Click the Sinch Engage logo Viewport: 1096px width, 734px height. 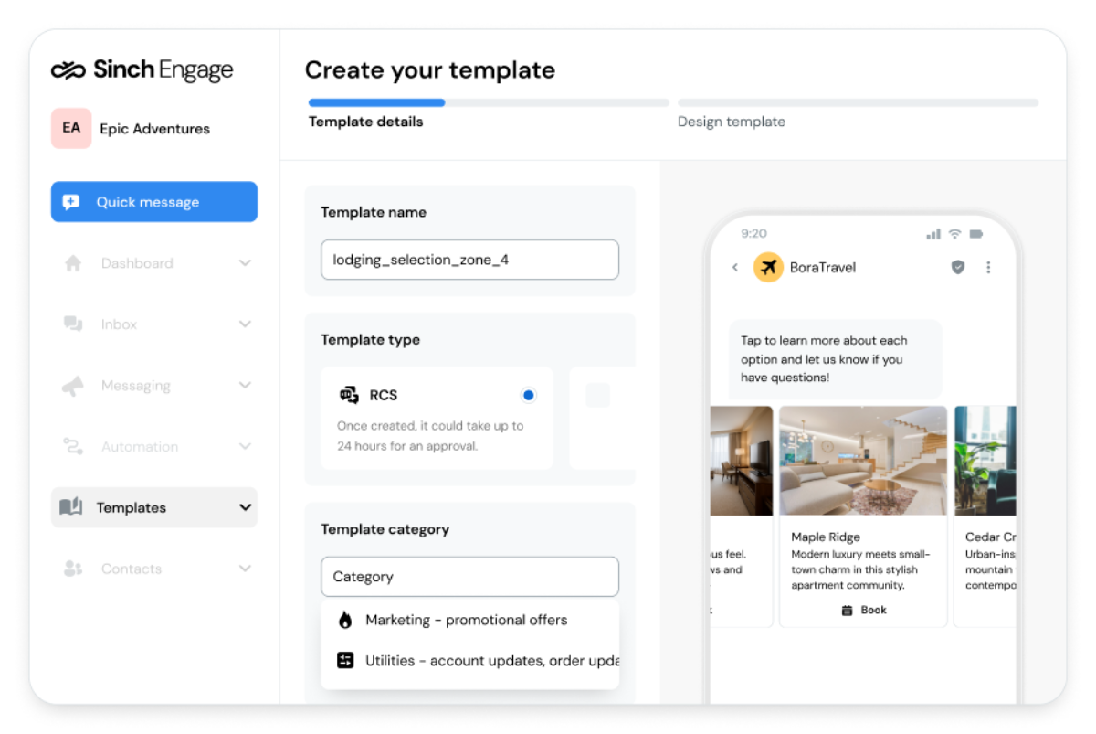click(x=142, y=70)
